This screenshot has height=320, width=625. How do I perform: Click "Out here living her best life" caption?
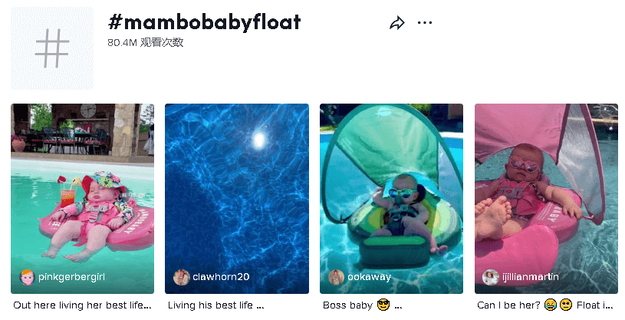click(82, 305)
